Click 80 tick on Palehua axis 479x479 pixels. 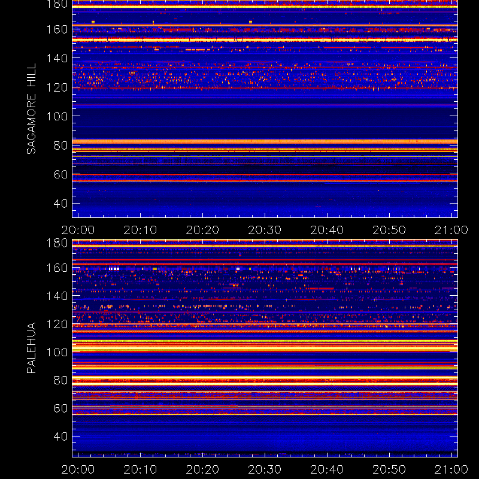pos(60,380)
